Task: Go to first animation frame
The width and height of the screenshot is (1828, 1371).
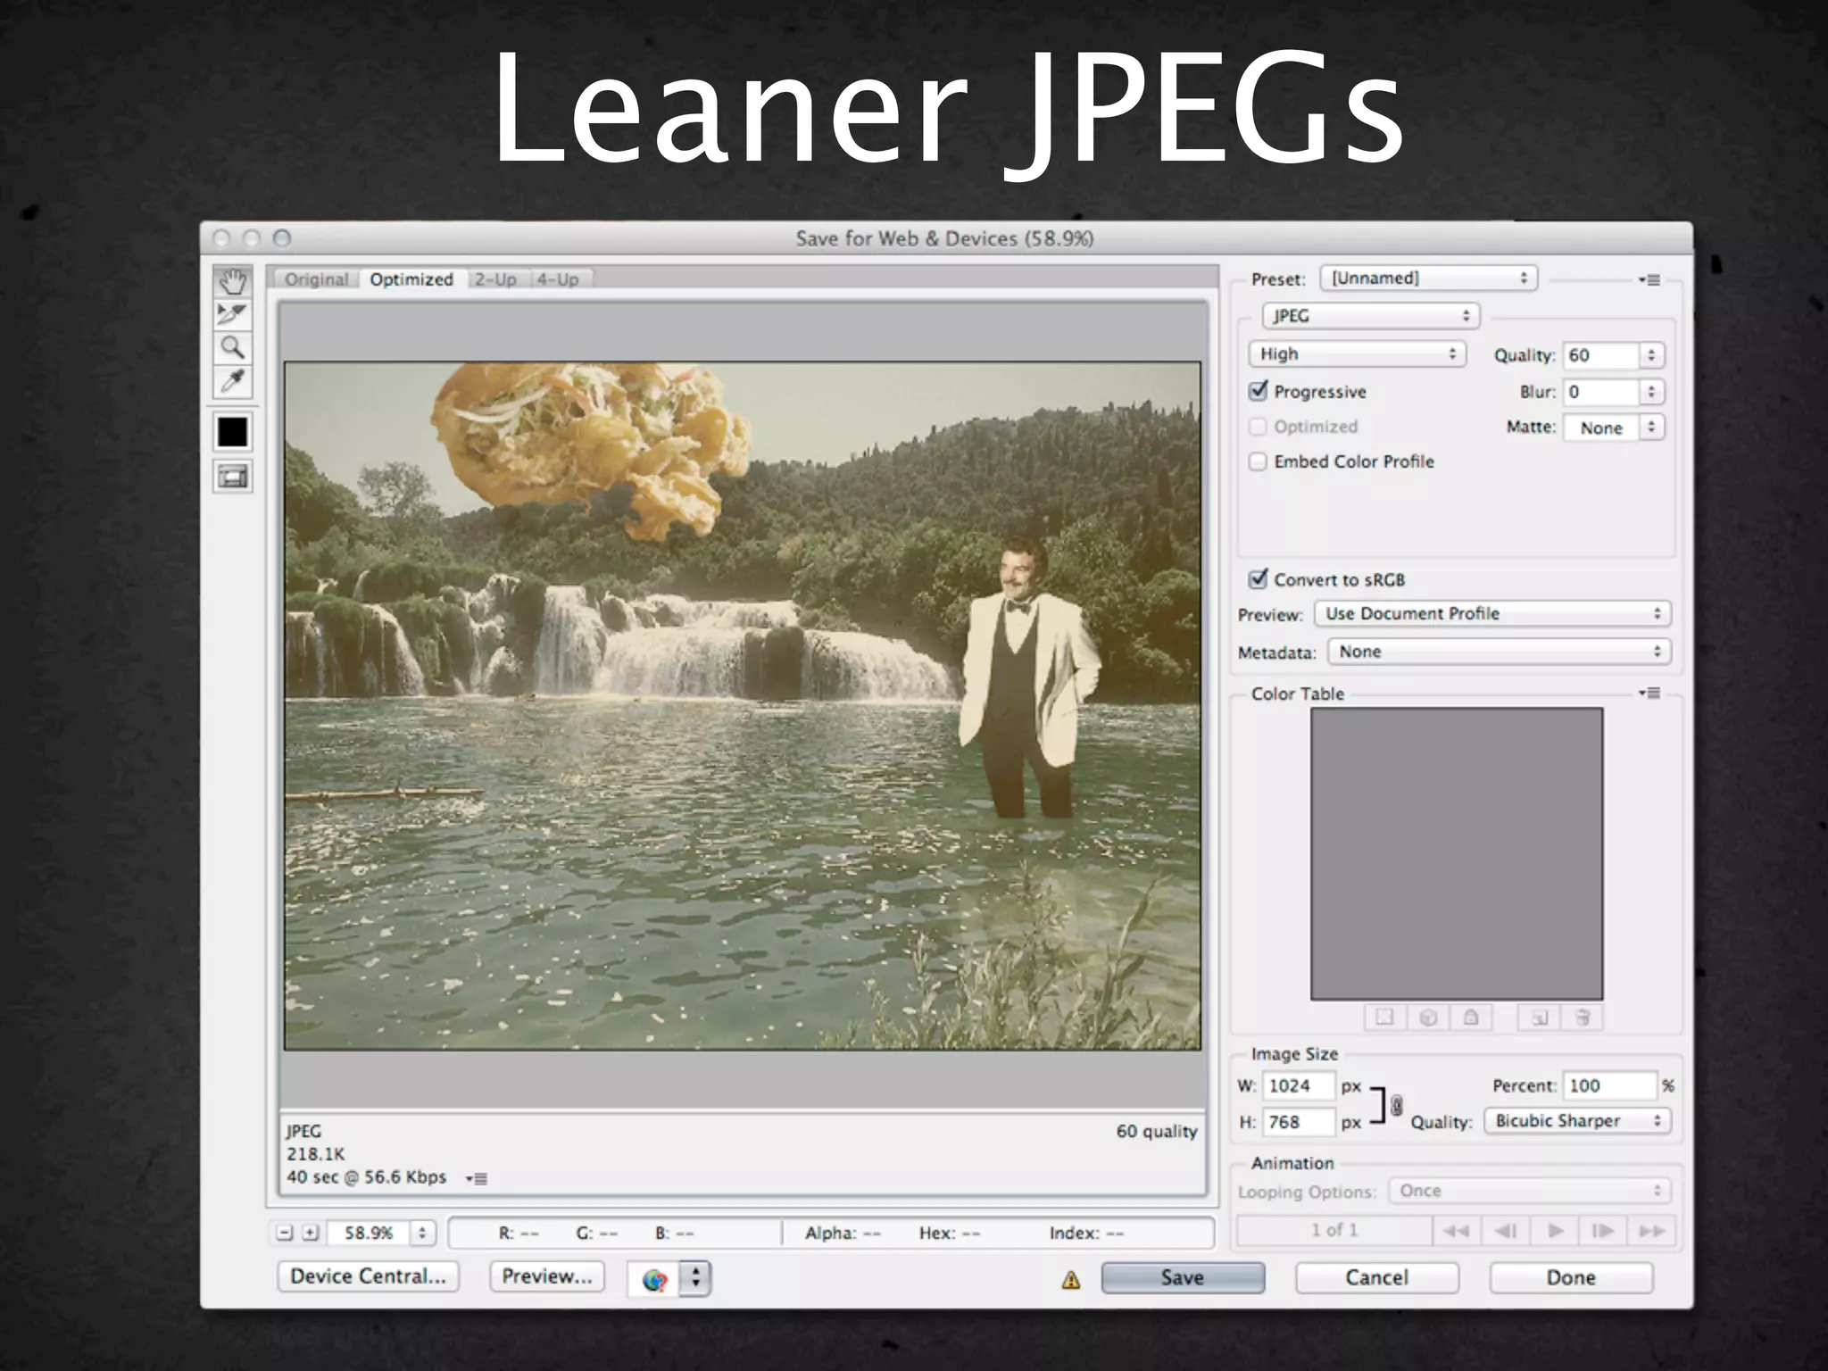Action: coord(1457,1231)
